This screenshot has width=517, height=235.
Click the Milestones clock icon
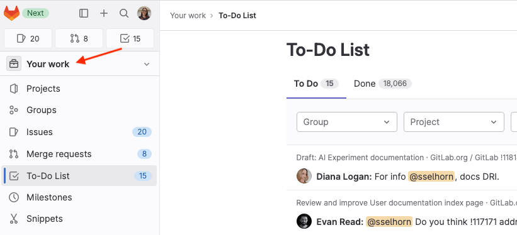pos(14,197)
